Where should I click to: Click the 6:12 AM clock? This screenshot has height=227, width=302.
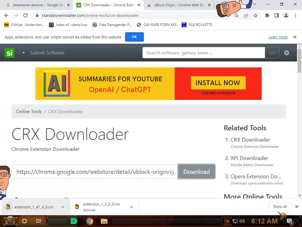264,221
